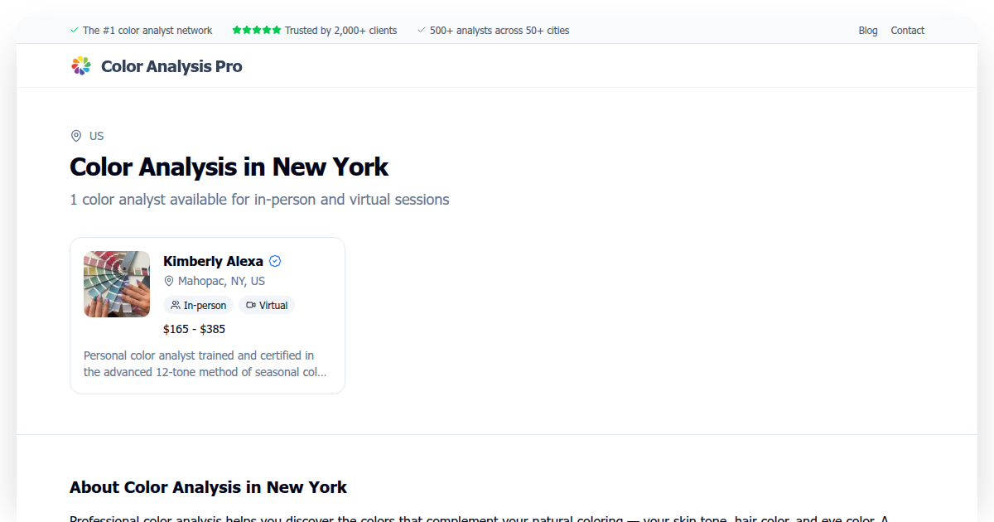Image resolution: width=994 pixels, height=522 pixels.
Task: Click the people icon in In-person badge
Action: coord(176,305)
